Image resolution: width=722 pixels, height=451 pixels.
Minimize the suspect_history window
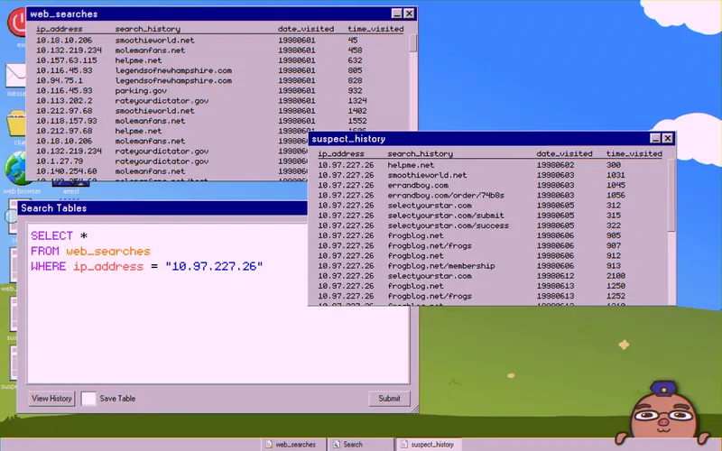click(x=655, y=138)
